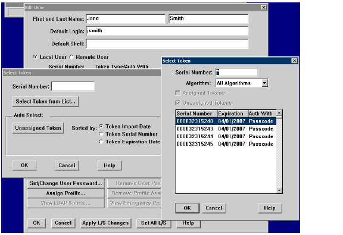Click Serial Number field in right Select Token dialog
Image resolution: width=343 pixels, height=235 pixels.
[x=236, y=72]
